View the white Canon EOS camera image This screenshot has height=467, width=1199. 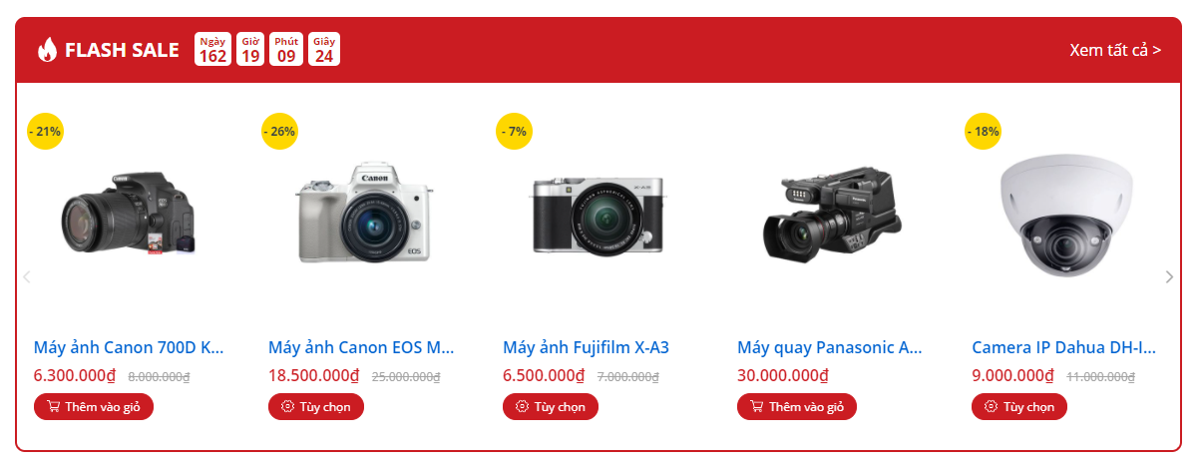click(364, 215)
